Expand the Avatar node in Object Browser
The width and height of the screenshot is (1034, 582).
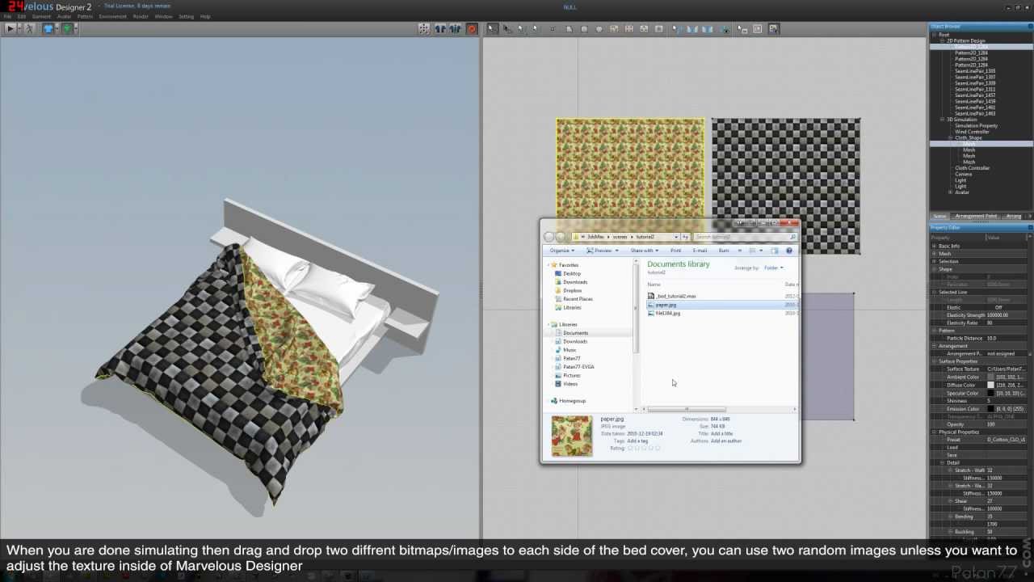tap(951, 192)
